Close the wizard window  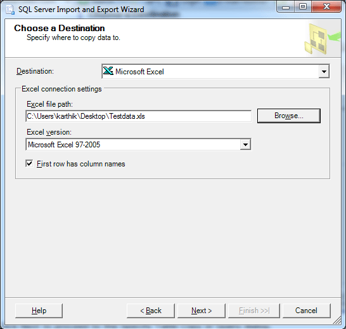point(326,7)
